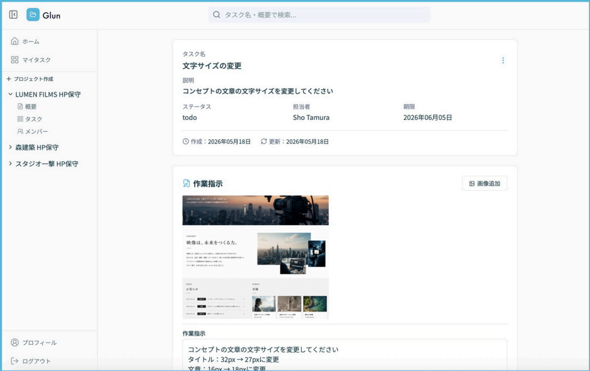Collapse the sidebar with the panel icon

click(13, 14)
